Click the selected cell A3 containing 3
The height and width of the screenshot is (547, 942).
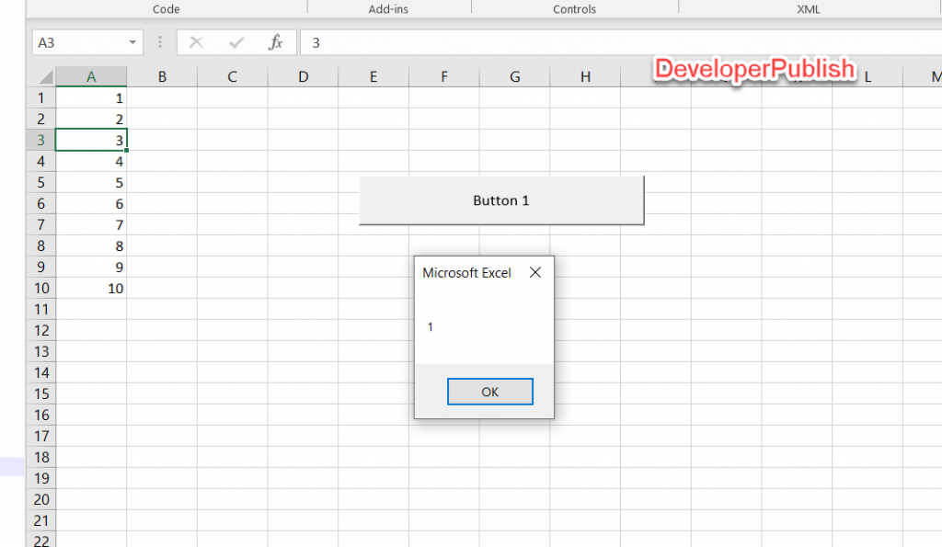pos(91,140)
